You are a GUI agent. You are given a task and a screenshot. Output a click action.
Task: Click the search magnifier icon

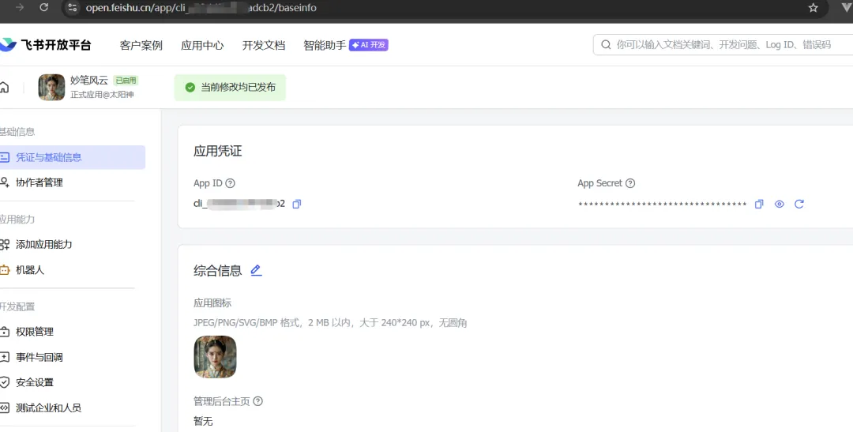606,44
